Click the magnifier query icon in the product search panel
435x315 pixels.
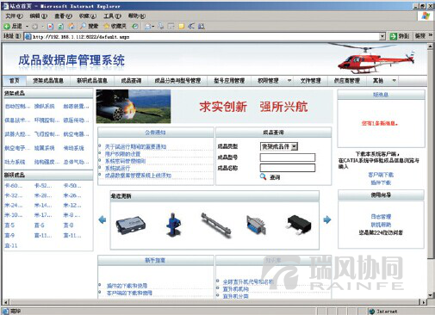point(263,176)
